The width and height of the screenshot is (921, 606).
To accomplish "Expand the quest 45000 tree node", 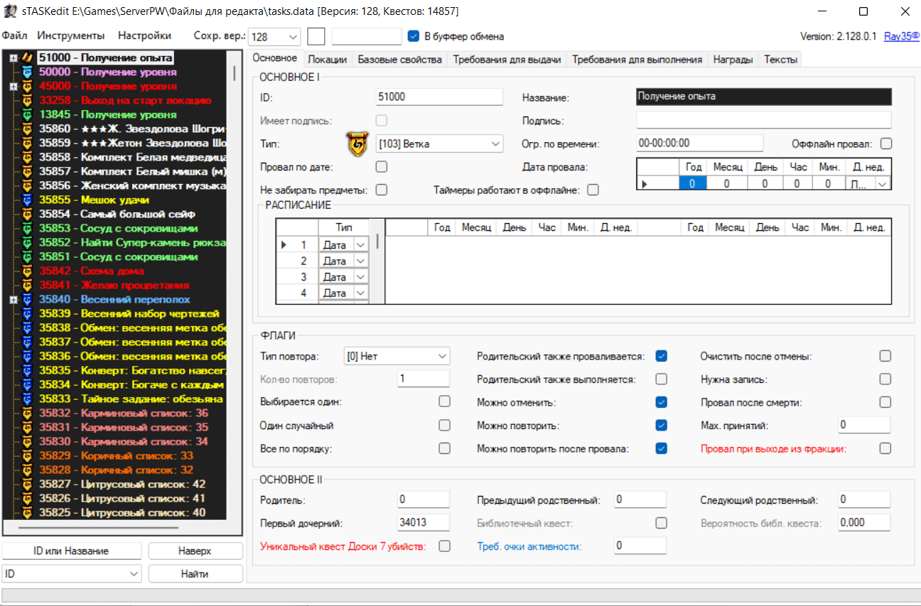I will pyautogui.click(x=14, y=86).
